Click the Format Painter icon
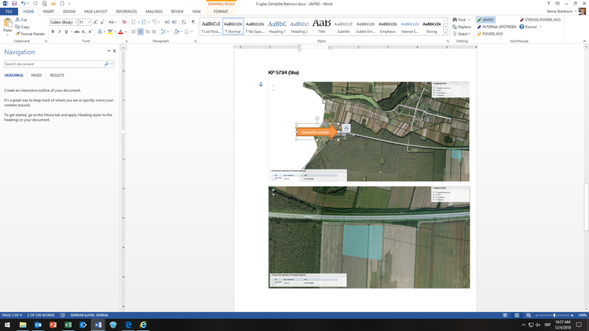Screen dimensions: 589x331 tap(17, 34)
